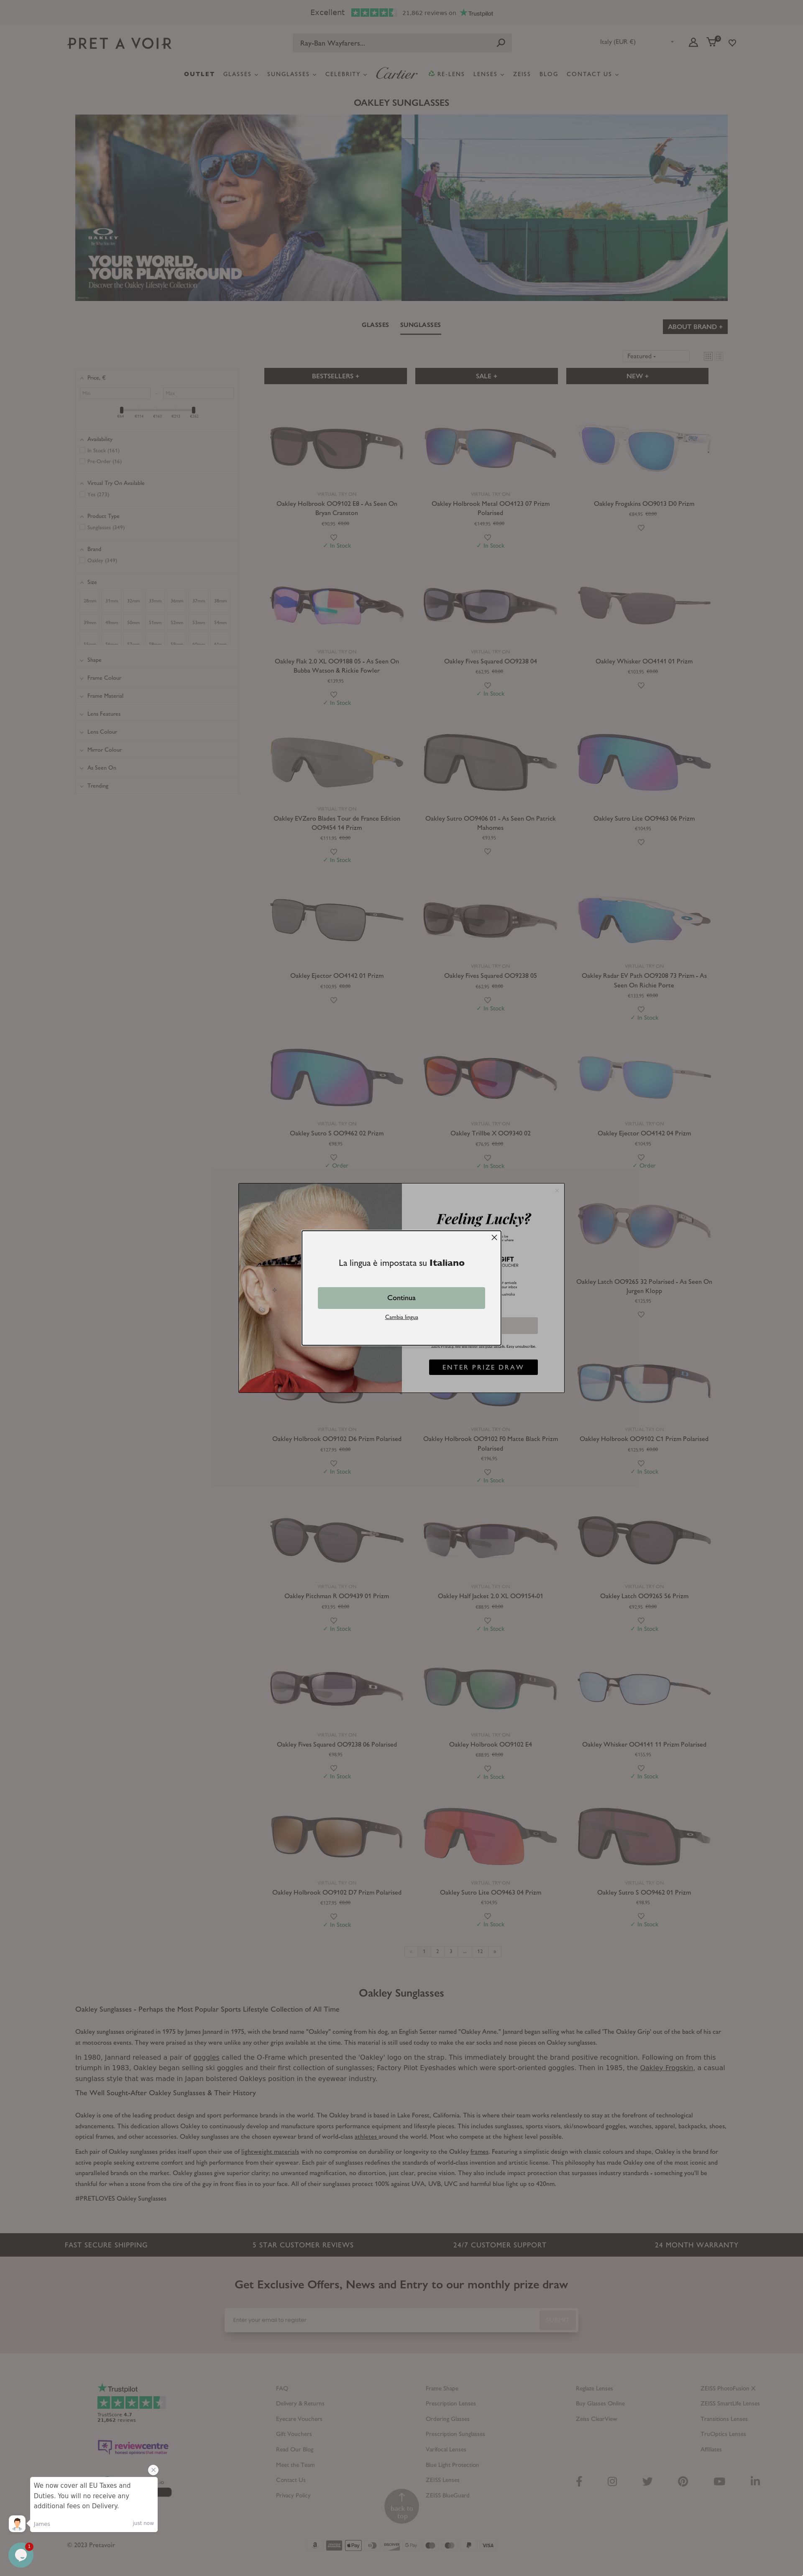The height and width of the screenshot is (2576, 803).
Task: Click the Continua button
Action: [x=401, y=1298]
